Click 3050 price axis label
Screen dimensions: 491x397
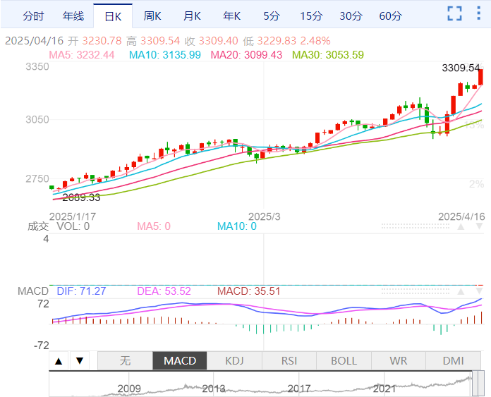pos(37,120)
